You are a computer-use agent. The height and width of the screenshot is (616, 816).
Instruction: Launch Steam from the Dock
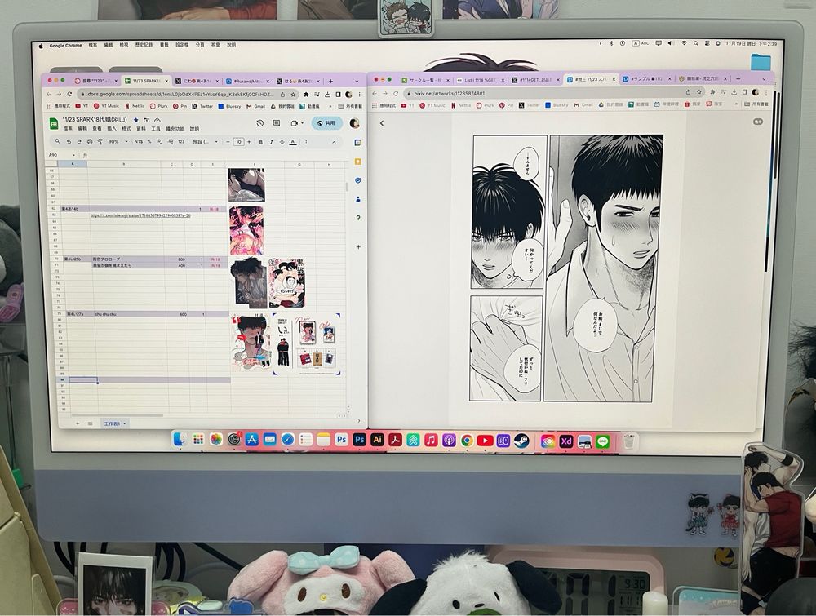521,441
